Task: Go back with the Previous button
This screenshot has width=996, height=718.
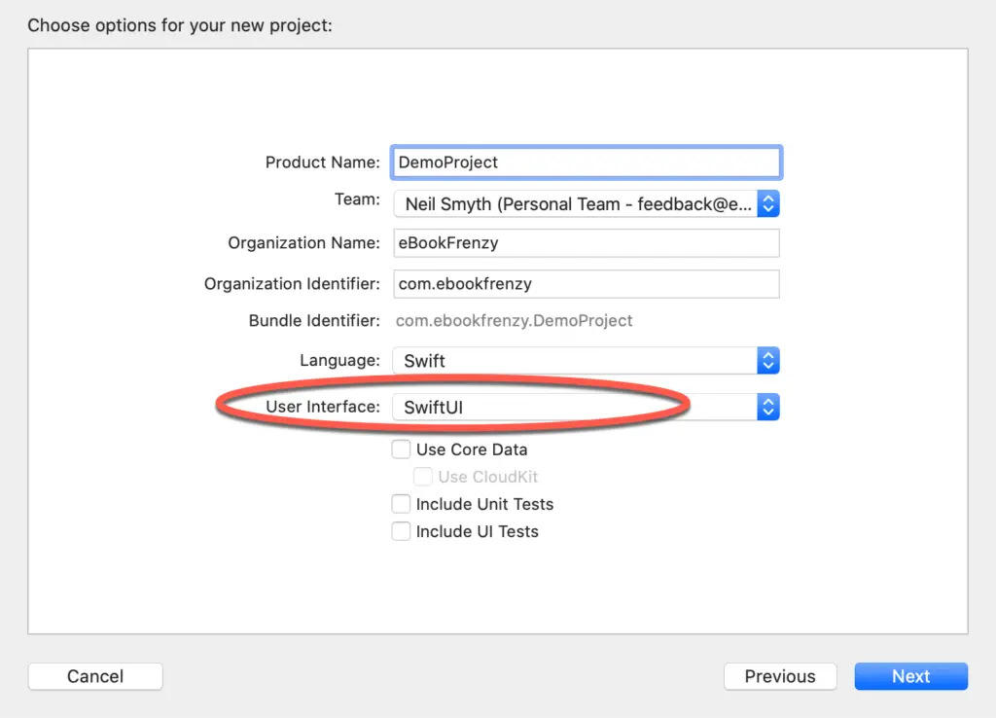Action: click(x=780, y=676)
